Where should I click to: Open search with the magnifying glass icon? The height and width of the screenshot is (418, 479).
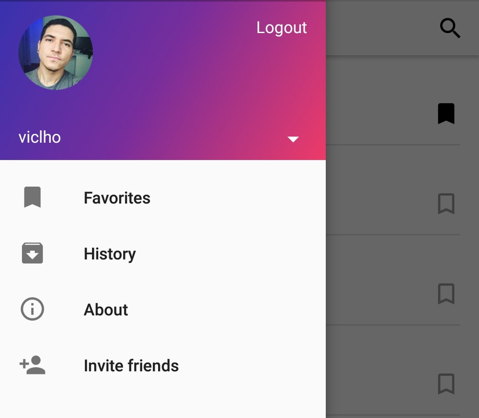point(450,29)
